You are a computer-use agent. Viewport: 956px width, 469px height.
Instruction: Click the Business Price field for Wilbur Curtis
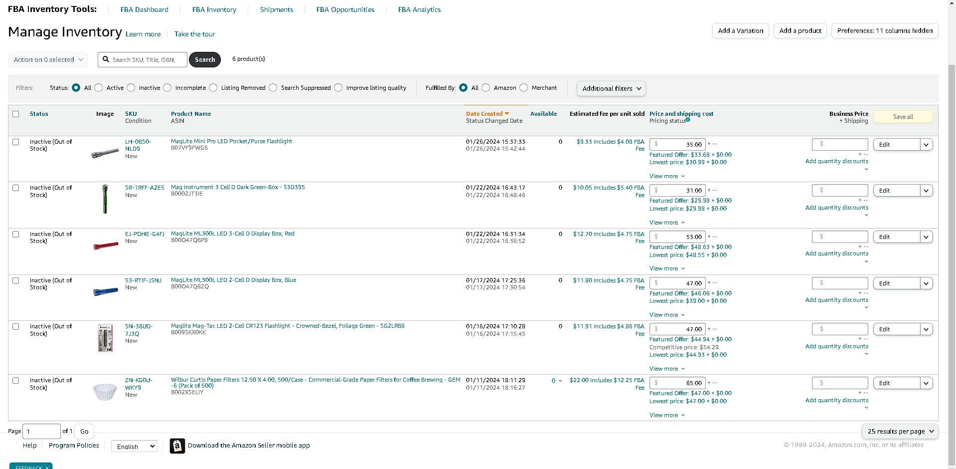[840, 383]
